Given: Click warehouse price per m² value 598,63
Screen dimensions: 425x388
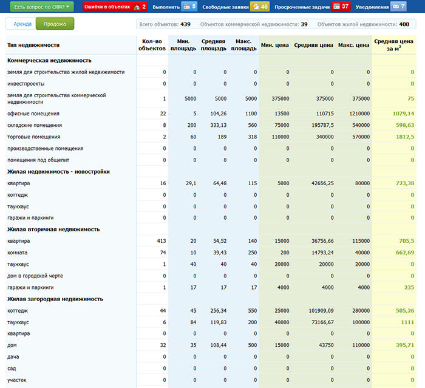Looking at the screenshot, I should click(405, 125).
